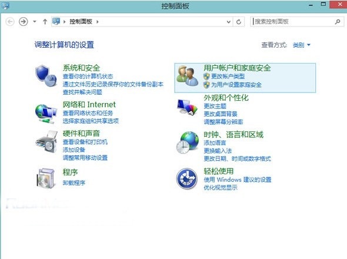347x259 pixels.
Task: Open the 网络和 Internet globe icon
Action: (46, 114)
